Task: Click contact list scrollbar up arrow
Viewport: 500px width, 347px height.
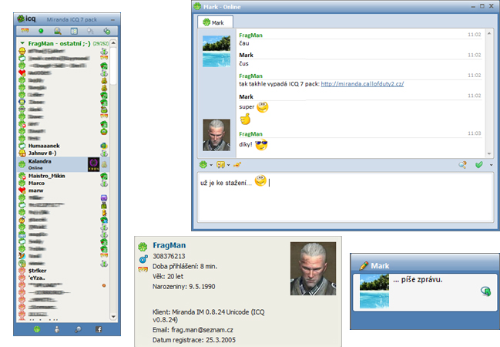Action: [x=113, y=42]
